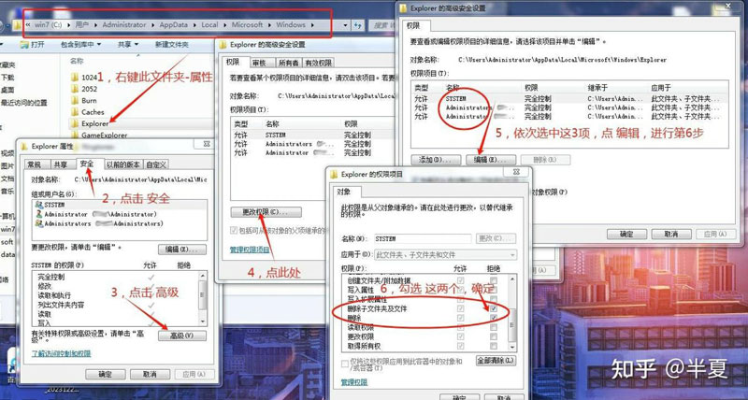Toggle 包括可从该对象的父项继承的权限 checkbox
This screenshot has height=400, width=748.
pos(234,230)
